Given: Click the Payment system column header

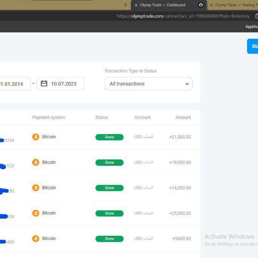Looking at the screenshot, I should click(48, 117).
